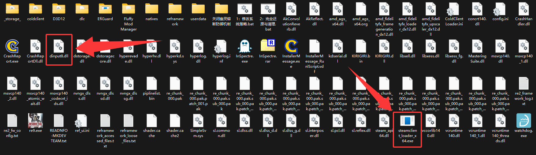Select the KIRIGIRI.bin file

(x=361, y=47)
